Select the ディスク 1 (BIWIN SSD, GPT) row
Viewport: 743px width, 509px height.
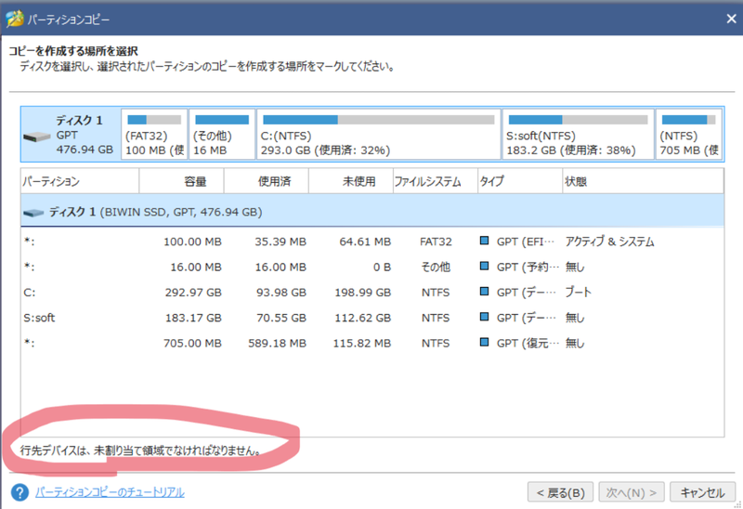[x=372, y=212]
